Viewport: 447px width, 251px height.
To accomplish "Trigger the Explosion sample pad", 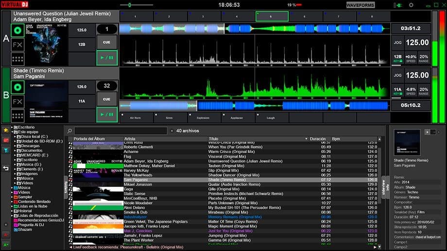I will (x=205, y=118).
